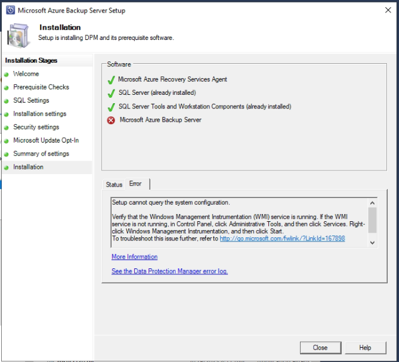
Task: Click green dot next to Summary of settings
Action: coord(7,154)
